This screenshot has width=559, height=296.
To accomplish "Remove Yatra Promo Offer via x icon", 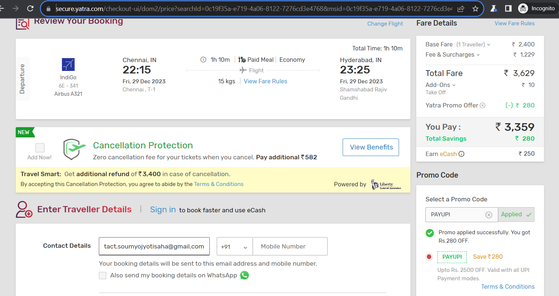I will [482, 106].
